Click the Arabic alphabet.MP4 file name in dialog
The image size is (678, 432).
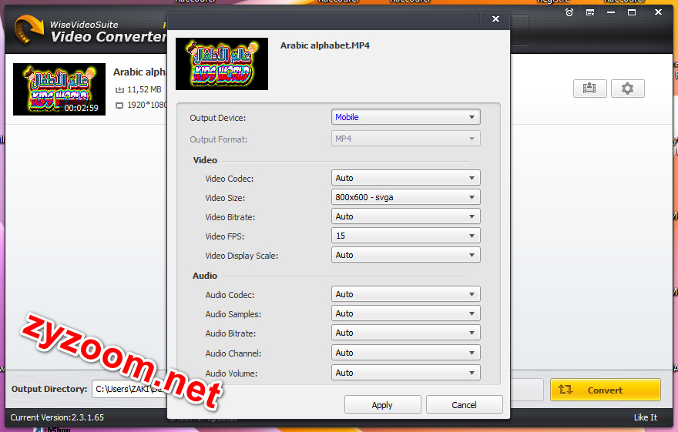point(324,45)
